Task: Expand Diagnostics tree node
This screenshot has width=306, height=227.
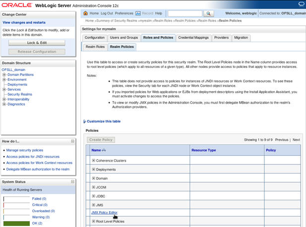Action: [4, 104]
